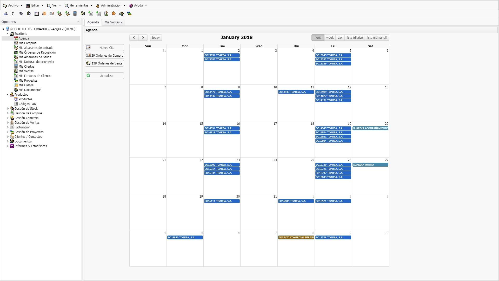Open the Administración menu
Image resolution: width=499 pixels, height=281 pixels.
(110, 5)
